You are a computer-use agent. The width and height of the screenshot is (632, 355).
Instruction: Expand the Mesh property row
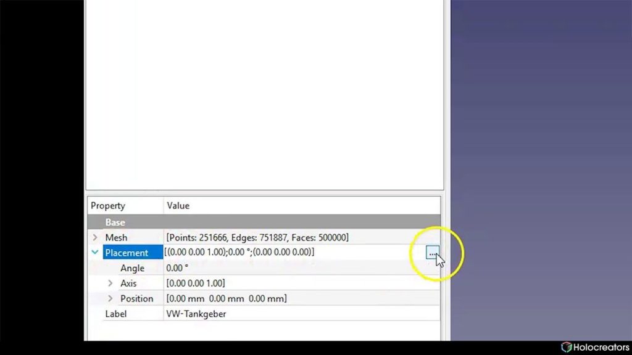coord(95,237)
